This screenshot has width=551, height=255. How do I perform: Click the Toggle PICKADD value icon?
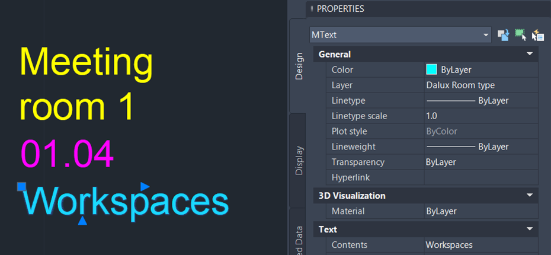click(503, 35)
